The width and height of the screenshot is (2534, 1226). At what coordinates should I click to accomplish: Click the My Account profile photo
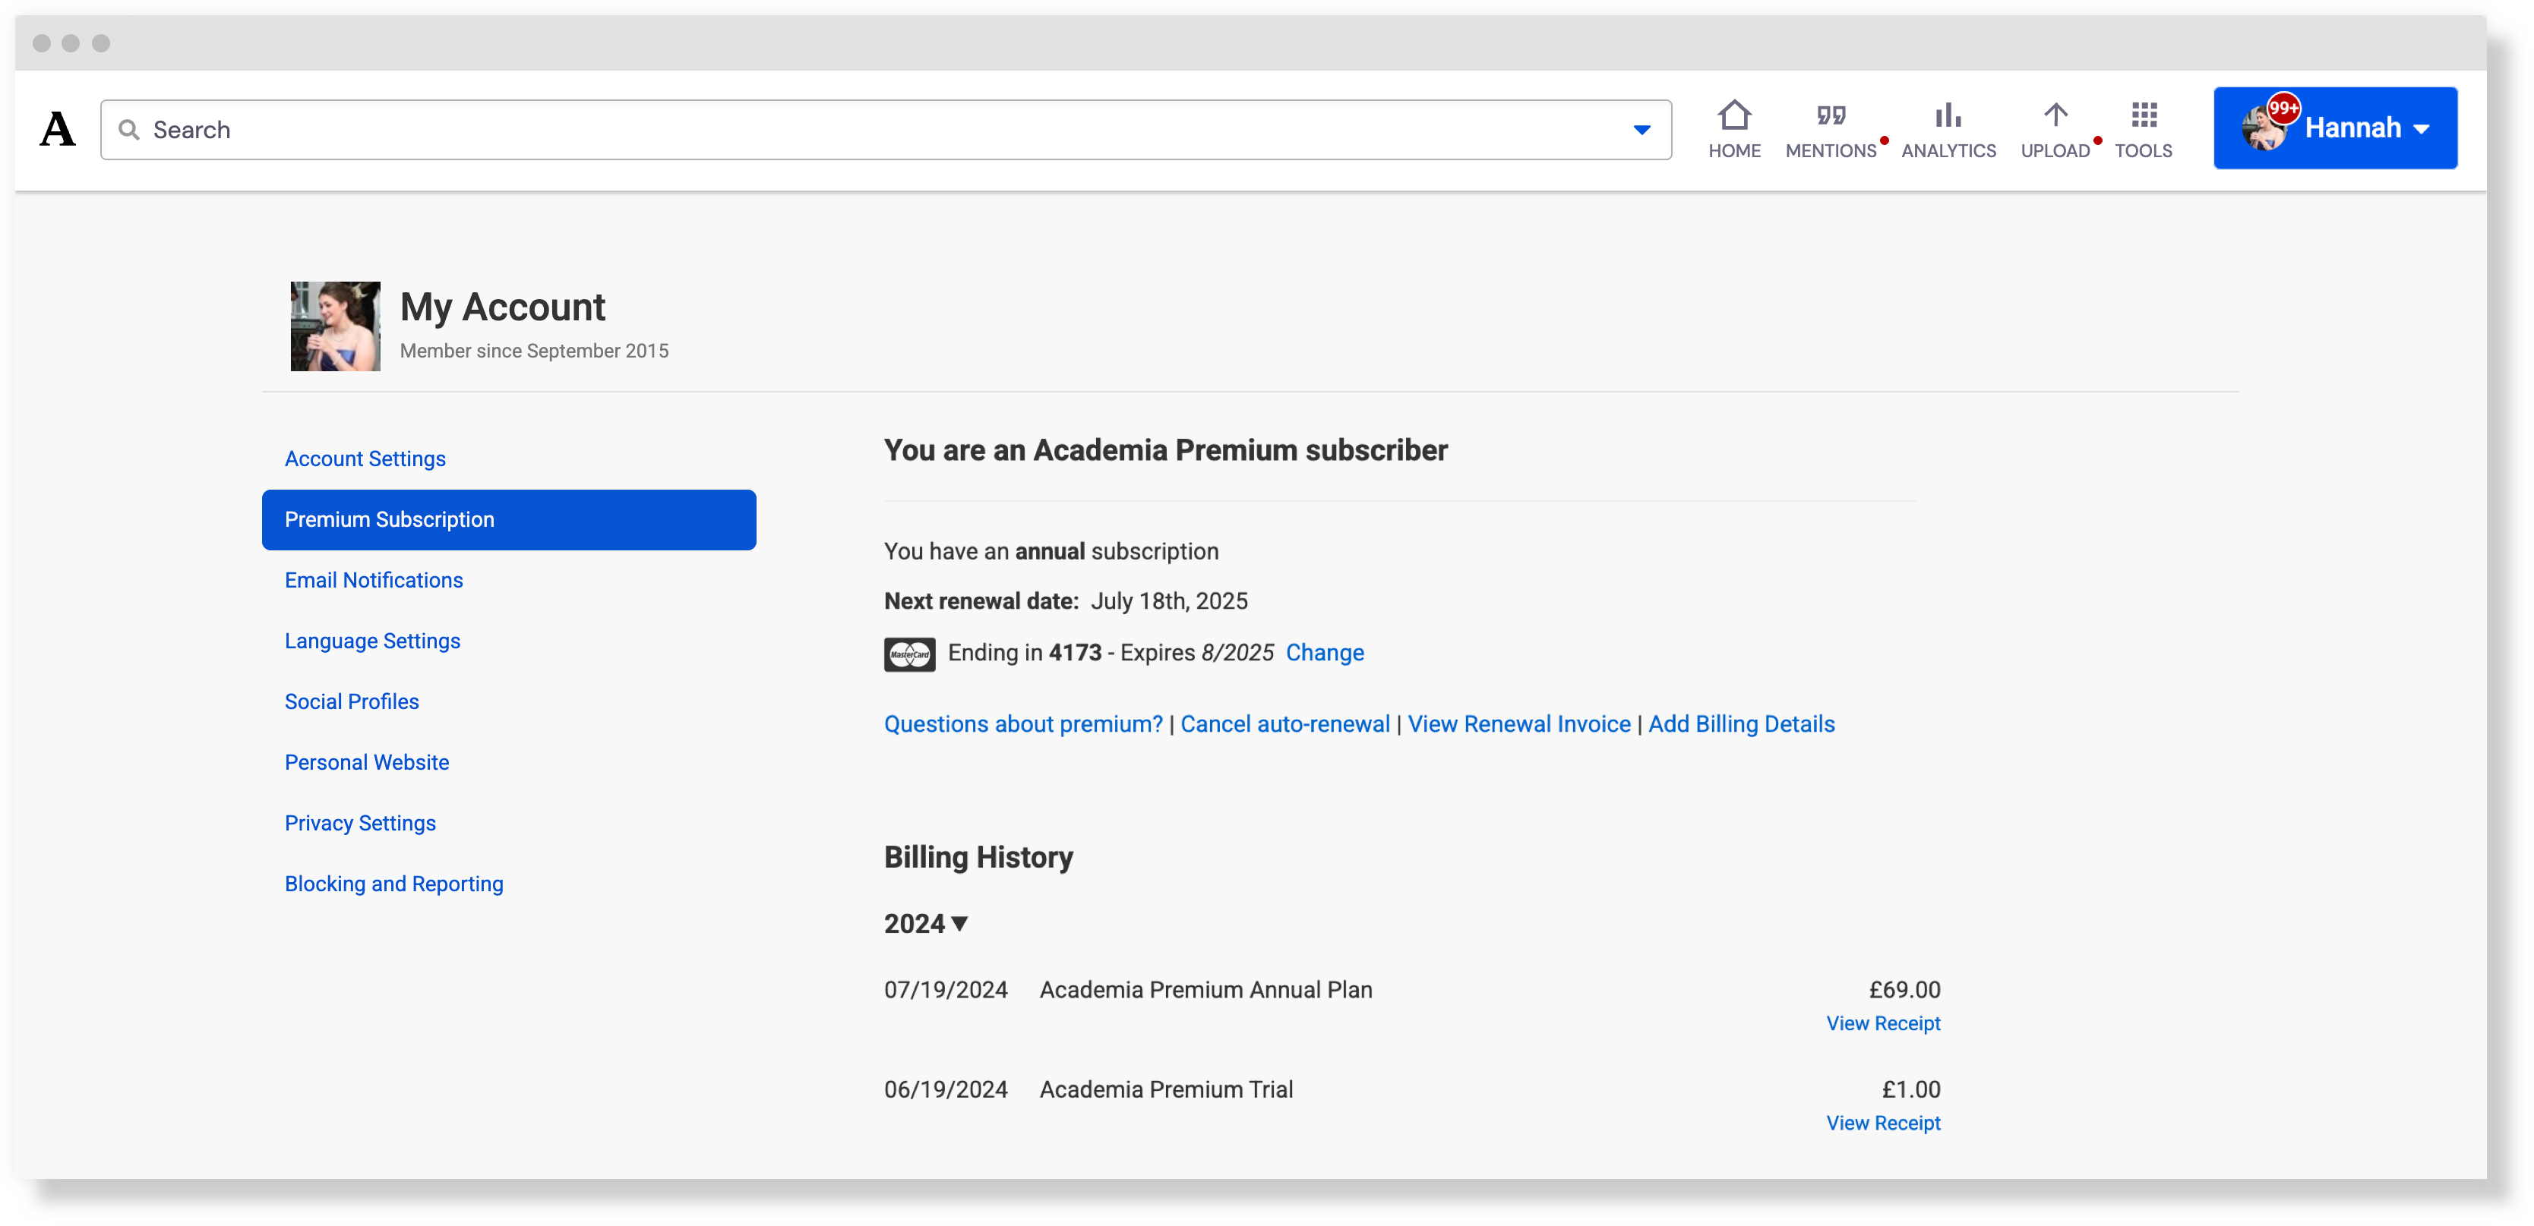(x=336, y=326)
